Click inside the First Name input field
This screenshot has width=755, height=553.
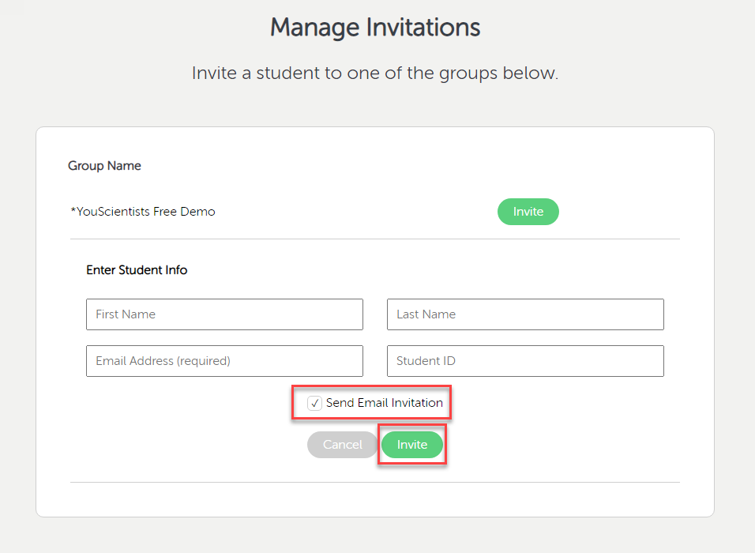(224, 314)
